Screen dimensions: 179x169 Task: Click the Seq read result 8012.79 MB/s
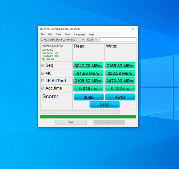88,66
